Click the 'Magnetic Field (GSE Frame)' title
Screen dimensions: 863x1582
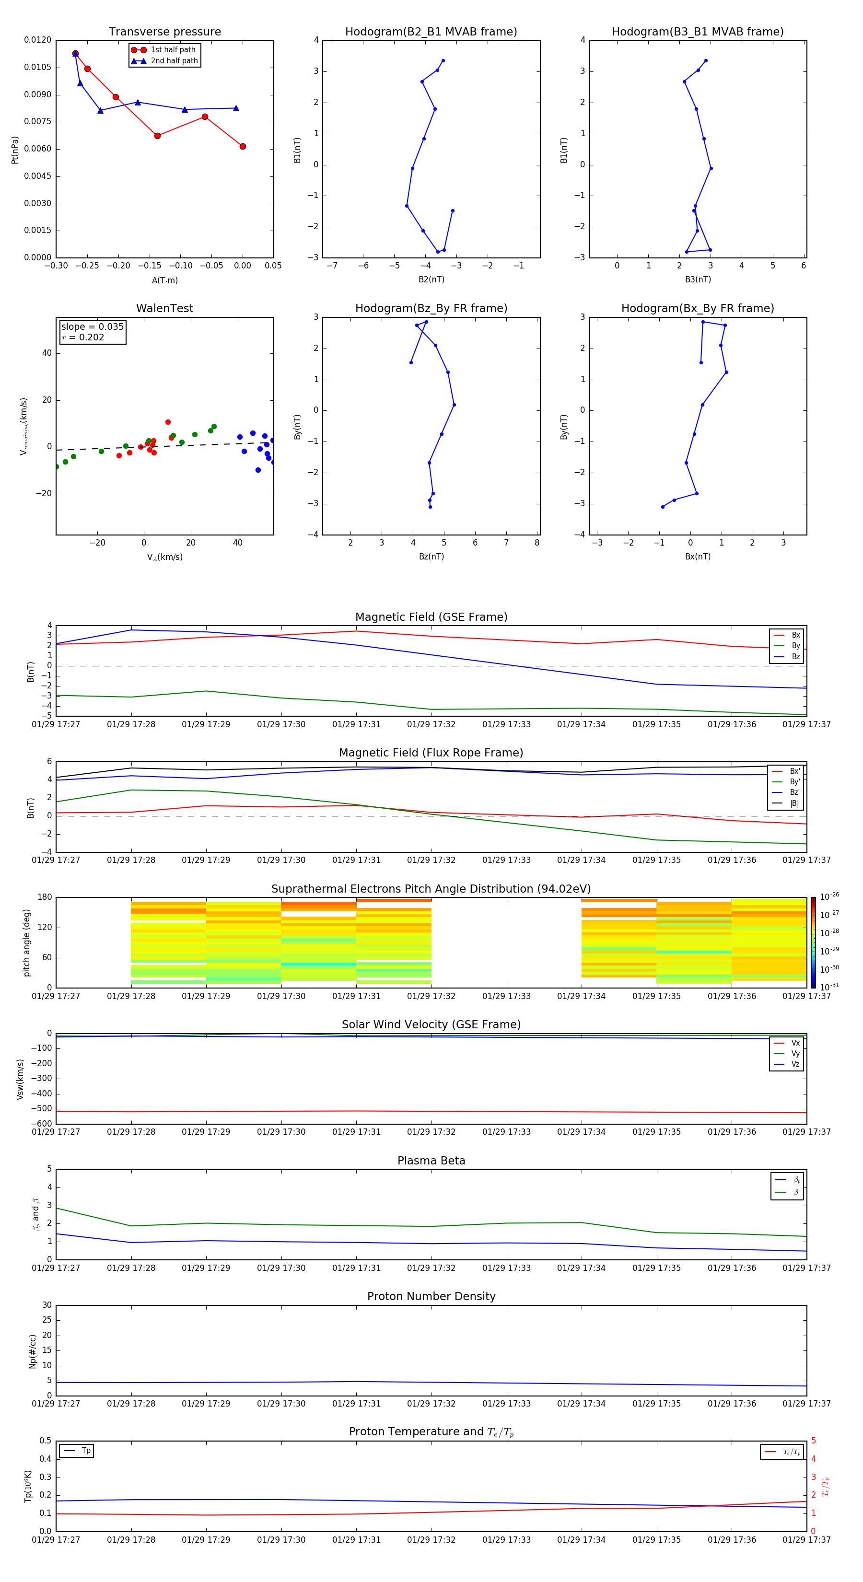[431, 617]
